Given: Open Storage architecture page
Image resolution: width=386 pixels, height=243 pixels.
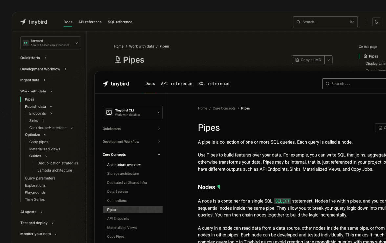Looking at the screenshot, I should (123, 174).
